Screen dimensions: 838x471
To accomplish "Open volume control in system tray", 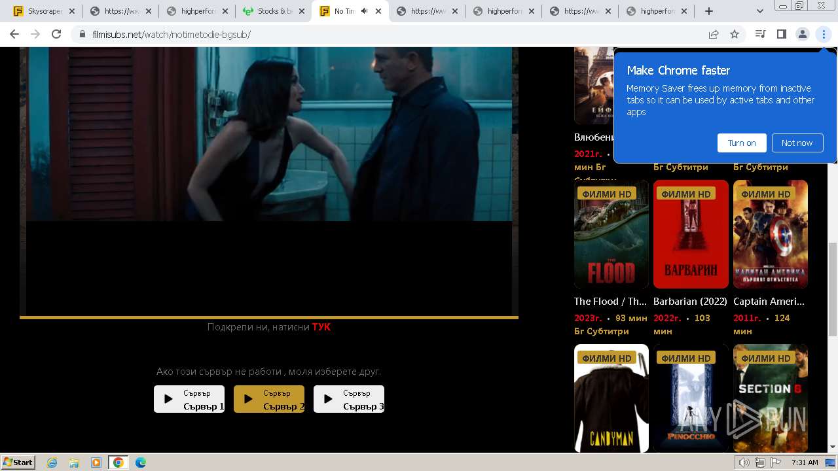I will tap(744, 462).
